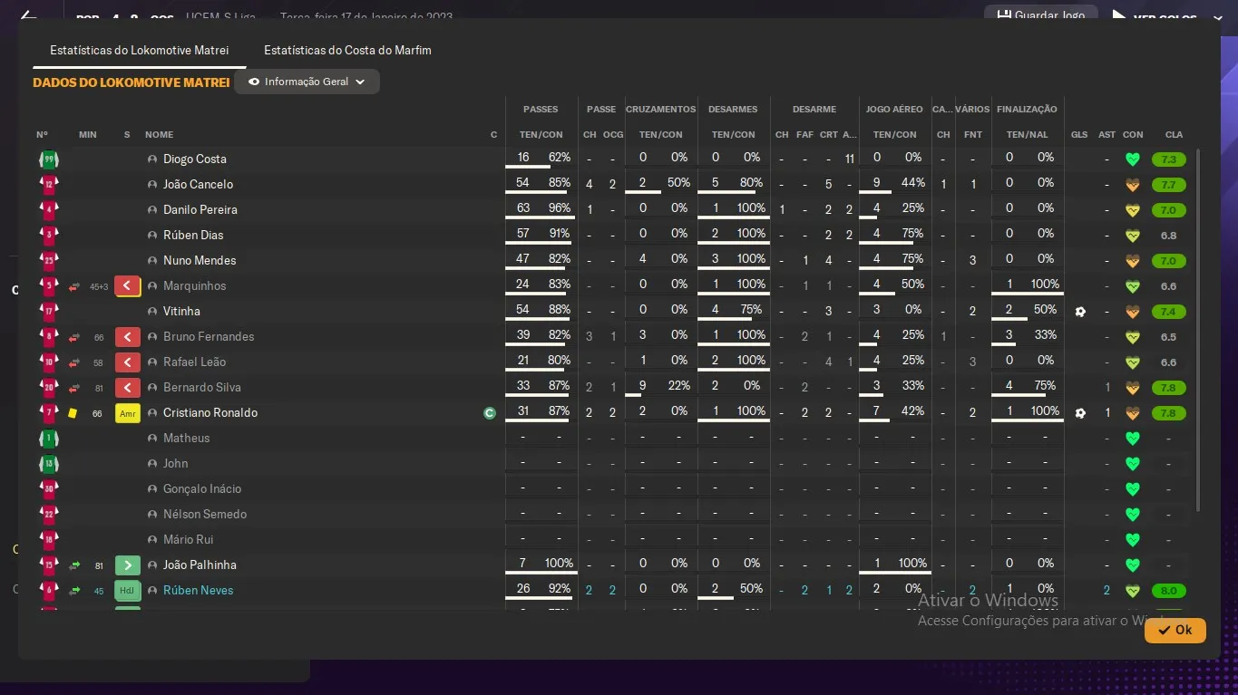
Task: Click the profile icon next to Mário Rui
Action: tap(152, 540)
